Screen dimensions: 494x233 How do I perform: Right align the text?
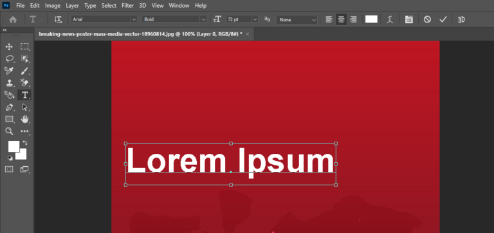pos(353,19)
